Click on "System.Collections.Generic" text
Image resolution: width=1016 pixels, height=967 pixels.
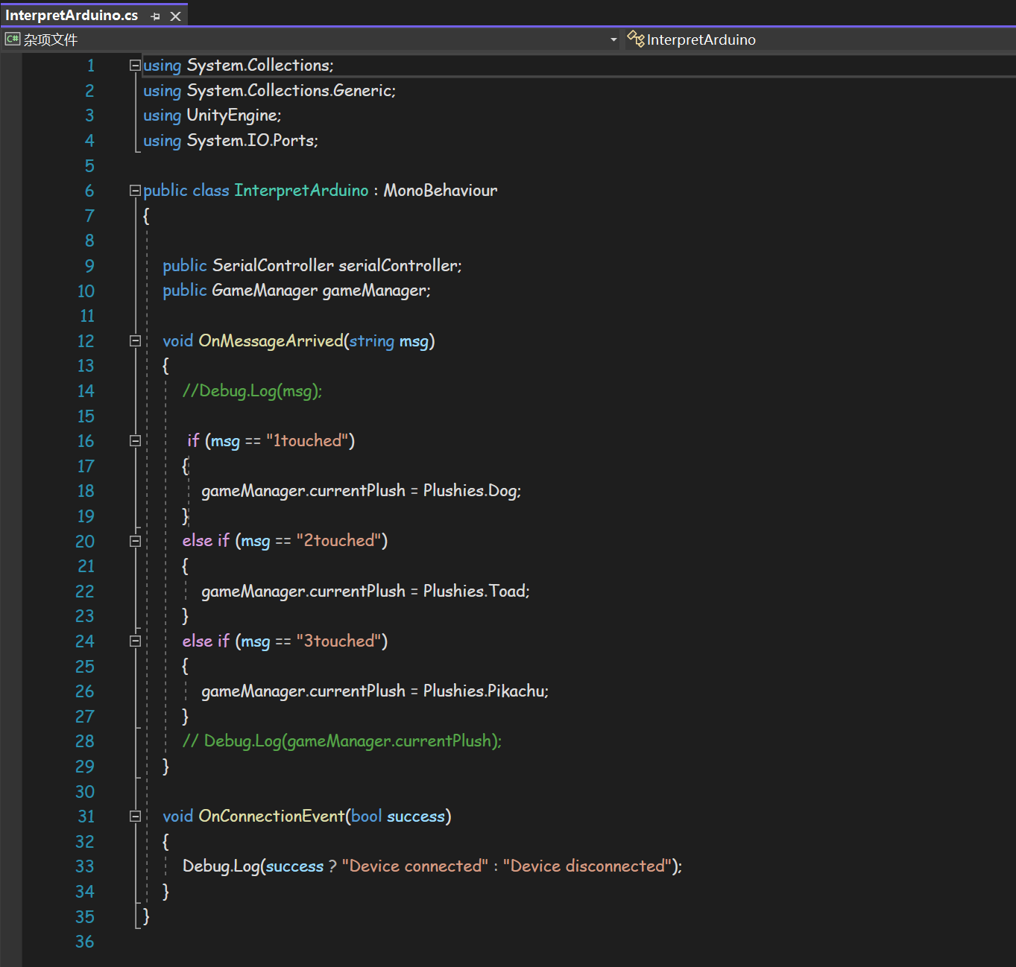coord(289,91)
